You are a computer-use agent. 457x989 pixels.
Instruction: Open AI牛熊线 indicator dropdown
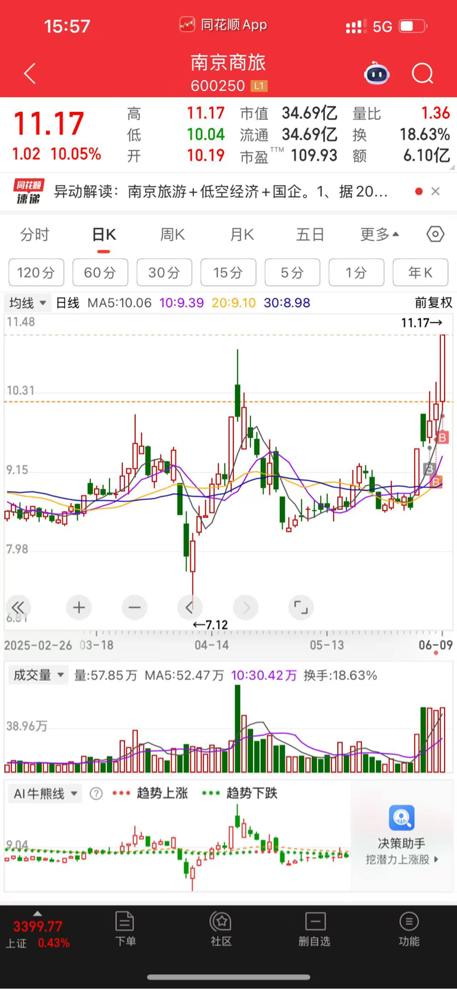tap(45, 794)
